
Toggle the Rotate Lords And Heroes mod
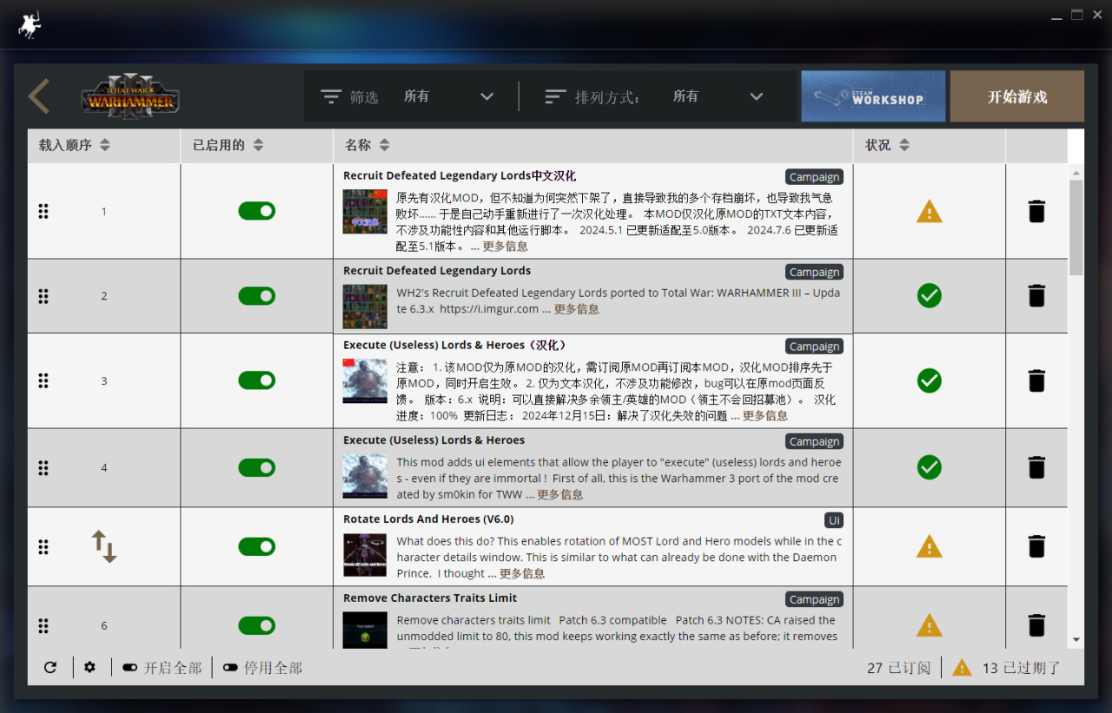tap(257, 546)
